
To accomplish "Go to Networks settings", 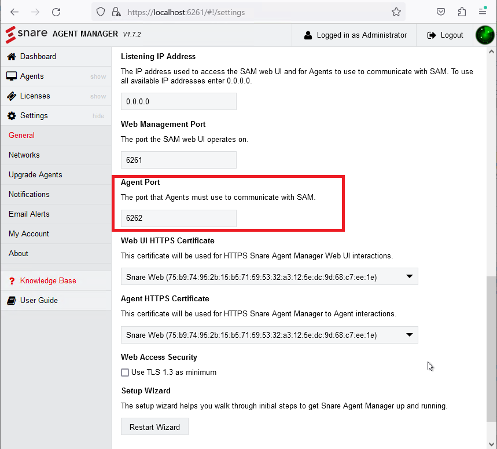I will [x=56, y=155].
